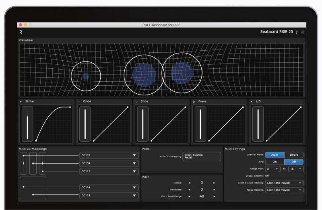Click the Strike sensitivity vertical slider
Viewport: 322px width, 210px height.
27,124
